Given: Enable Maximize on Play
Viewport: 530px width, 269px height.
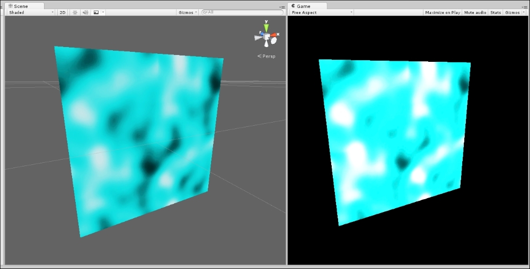Looking at the screenshot, I should pyautogui.click(x=442, y=12).
